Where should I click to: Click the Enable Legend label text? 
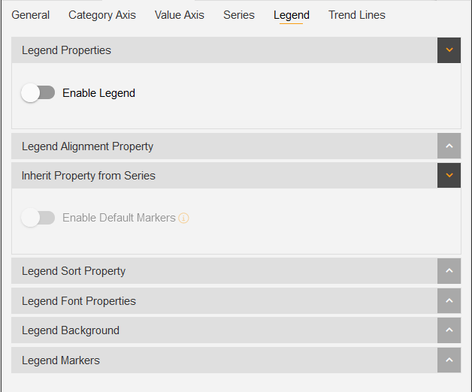[98, 93]
